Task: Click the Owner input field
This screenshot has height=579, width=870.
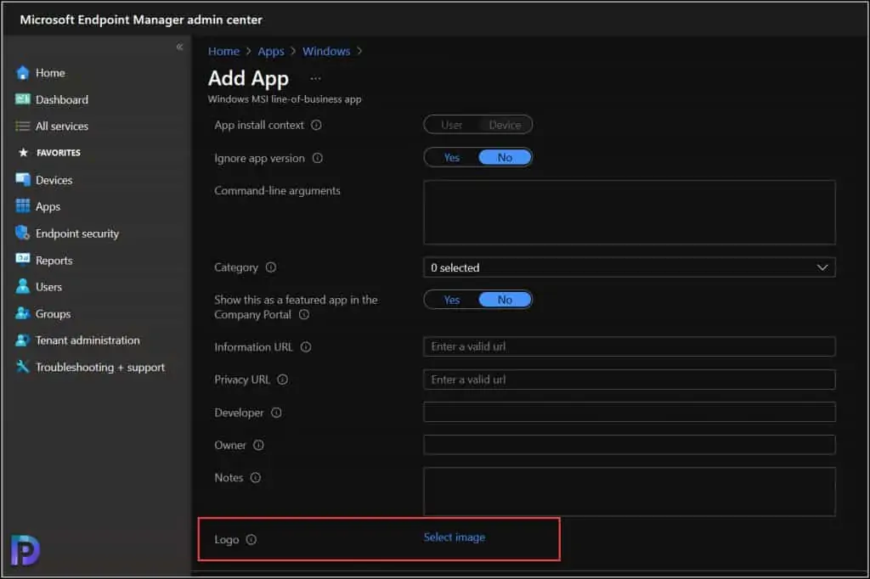Action: pos(630,445)
